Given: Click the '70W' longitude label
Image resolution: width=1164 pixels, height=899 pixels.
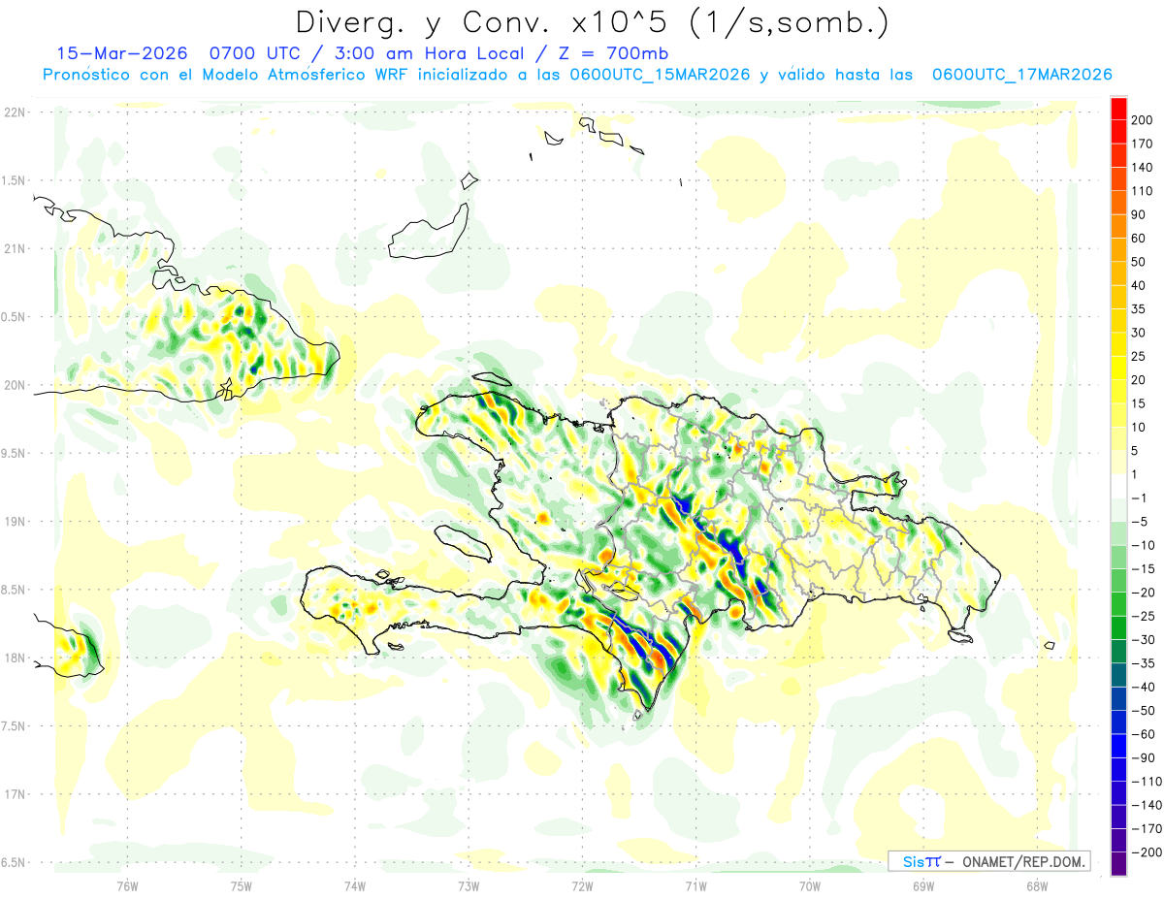Looking at the screenshot, I should (809, 885).
